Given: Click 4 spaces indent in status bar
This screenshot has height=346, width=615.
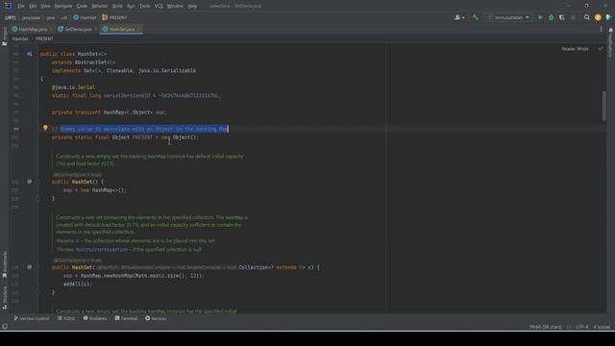Looking at the screenshot, I should point(602,327).
